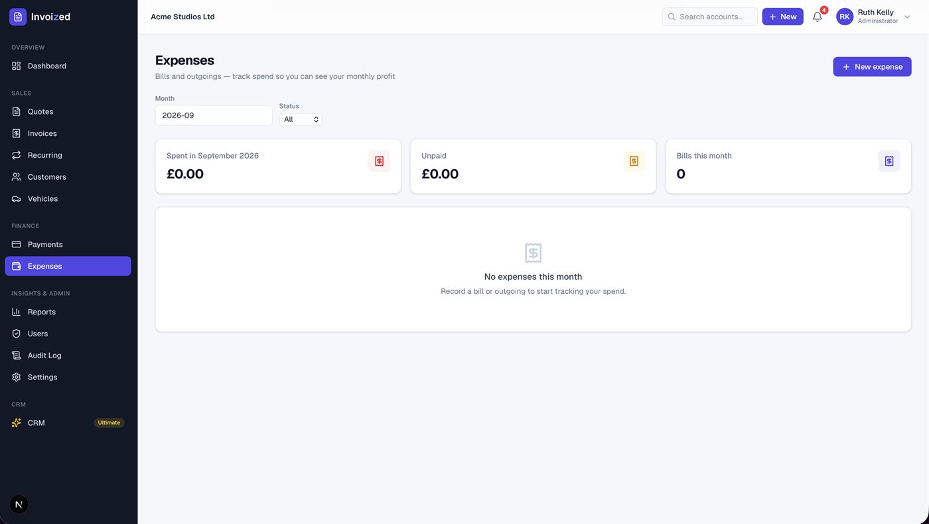Go to Quotes in the sidebar
The height and width of the screenshot is (524, 929).
point(68,111)
